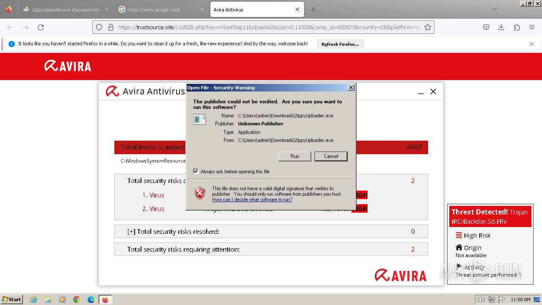
Task: Click the Origin house icon
Action: tap(459, 247)
